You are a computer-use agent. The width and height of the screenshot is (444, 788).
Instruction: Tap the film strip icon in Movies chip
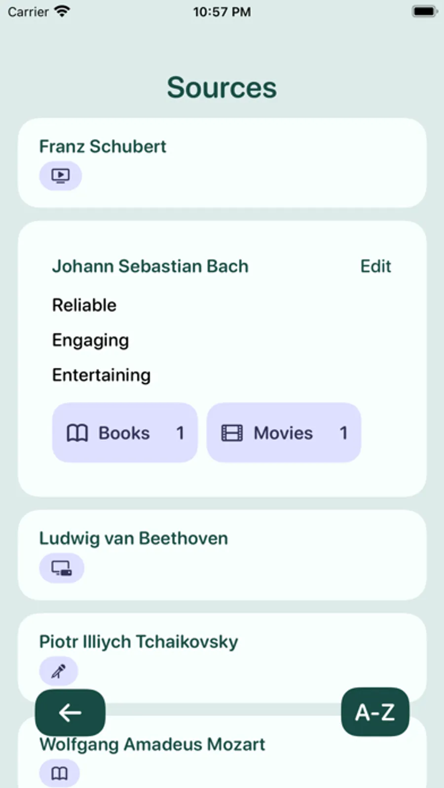(x=232, y=433)
